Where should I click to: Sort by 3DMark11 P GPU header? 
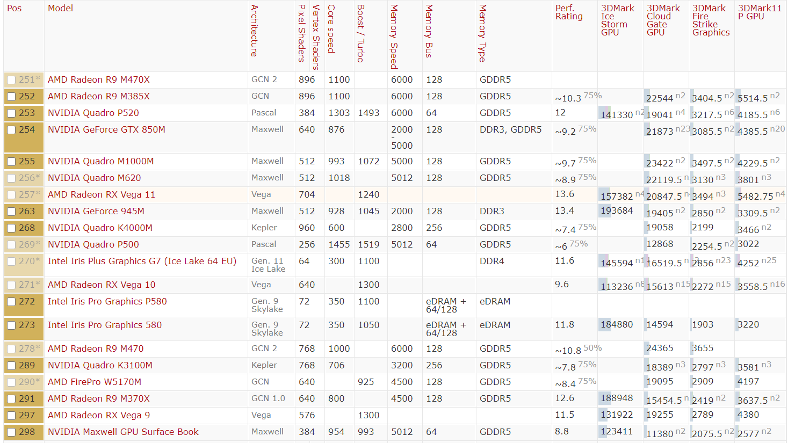tap(760, 12)
